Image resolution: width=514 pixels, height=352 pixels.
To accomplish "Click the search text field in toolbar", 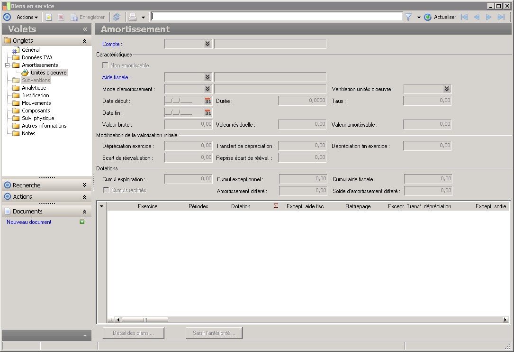I will pyautogui.click(x=276, y=17).
